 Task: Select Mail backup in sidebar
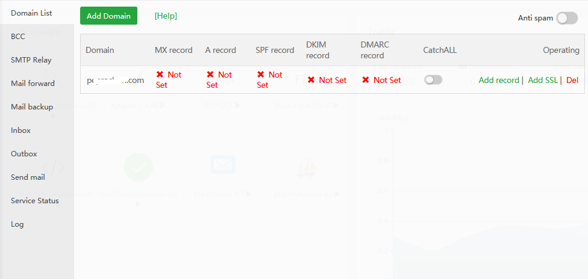(x=32, y=107)
